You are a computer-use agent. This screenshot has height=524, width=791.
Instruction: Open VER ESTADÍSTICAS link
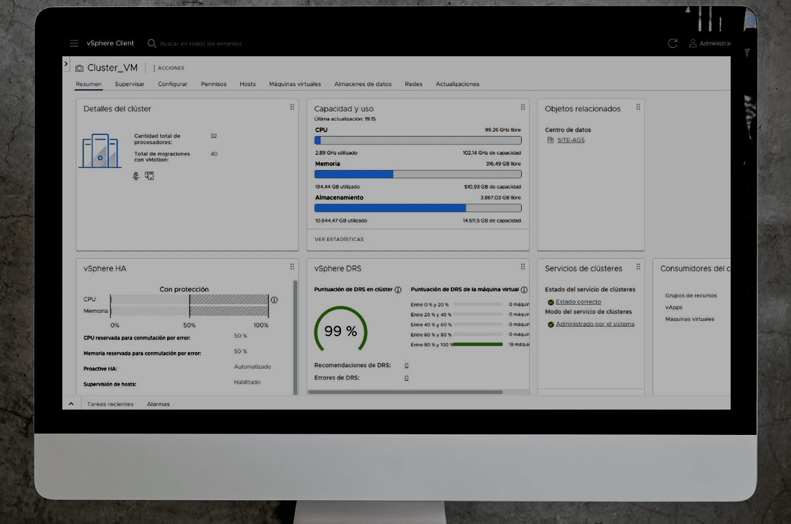pyautogui.click(x=339, y=240)
